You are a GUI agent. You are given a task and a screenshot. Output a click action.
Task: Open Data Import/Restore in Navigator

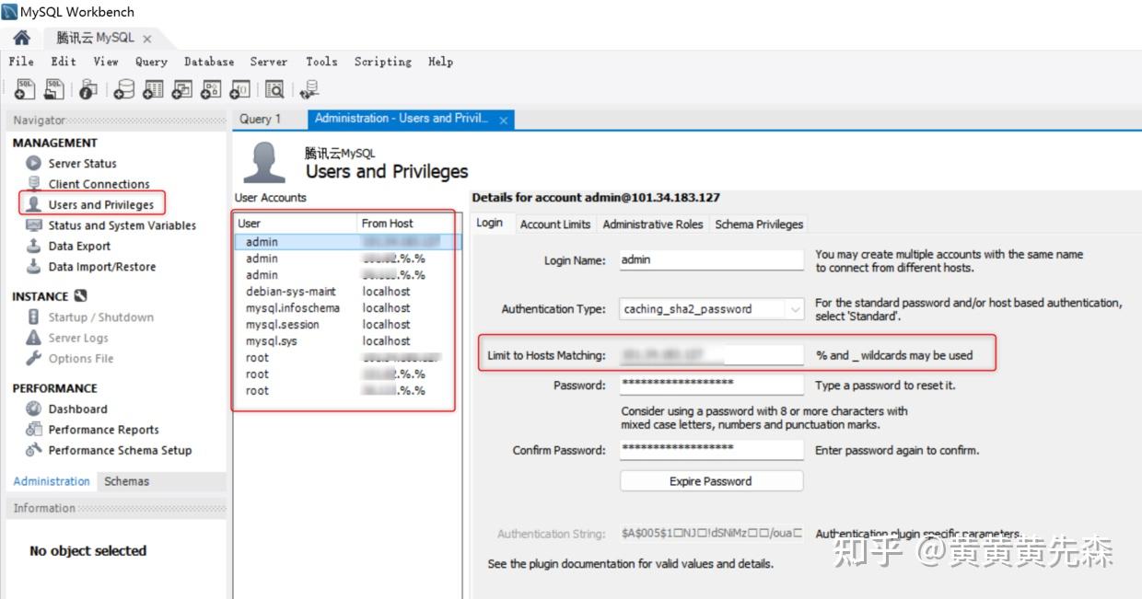101,267
